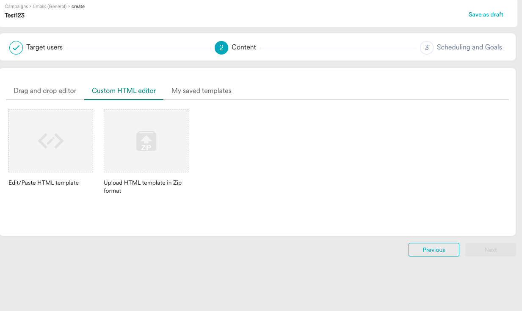Click the disabled Next button
Image resolution: width=522 pixels, height=311 pixels.
491,250
